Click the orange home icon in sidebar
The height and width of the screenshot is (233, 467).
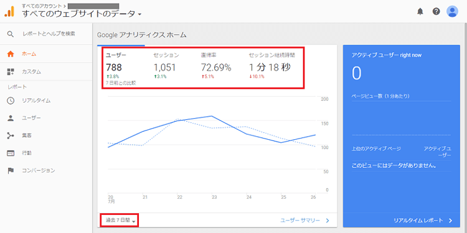point(11,54)
